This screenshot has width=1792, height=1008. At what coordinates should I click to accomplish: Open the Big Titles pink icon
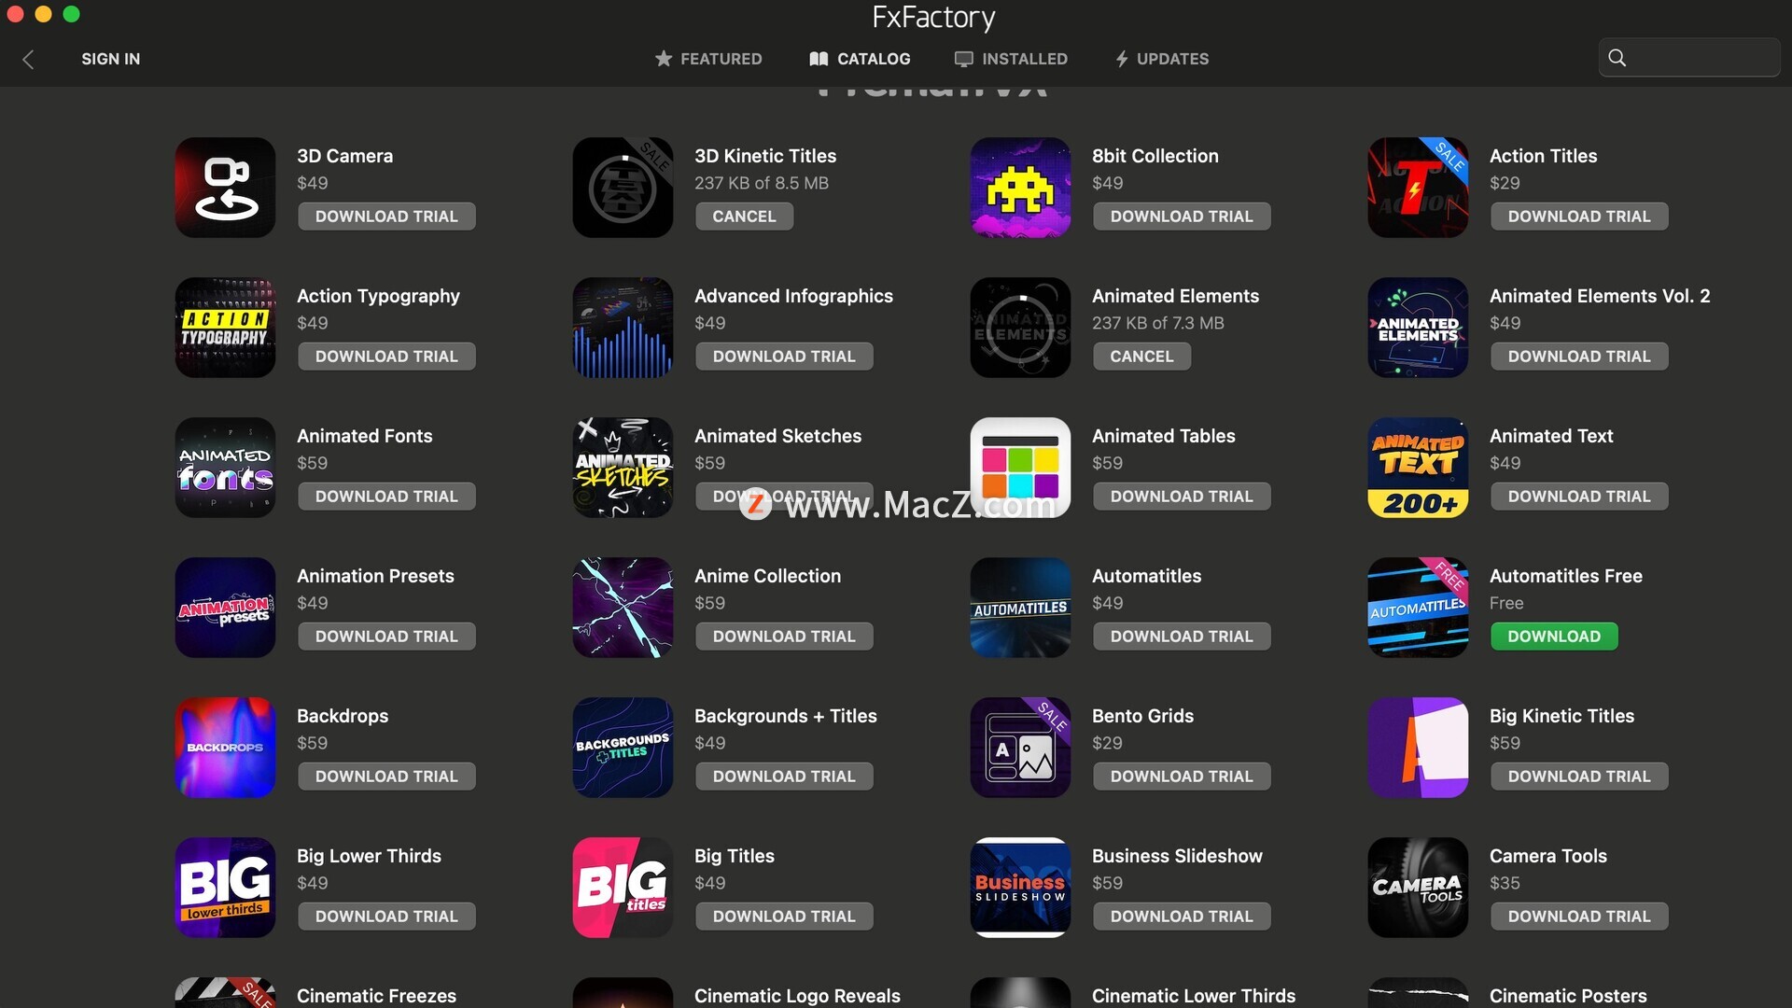(623, 888)
